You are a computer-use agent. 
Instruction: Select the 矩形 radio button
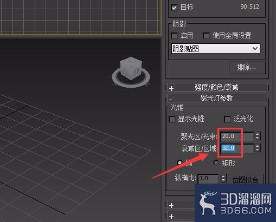click(216, 162)
